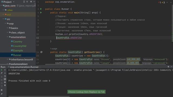The image size is (173, 97).
Task: Click CountryOld.ARGENTINA on line 11
Action: pos(69,38)
